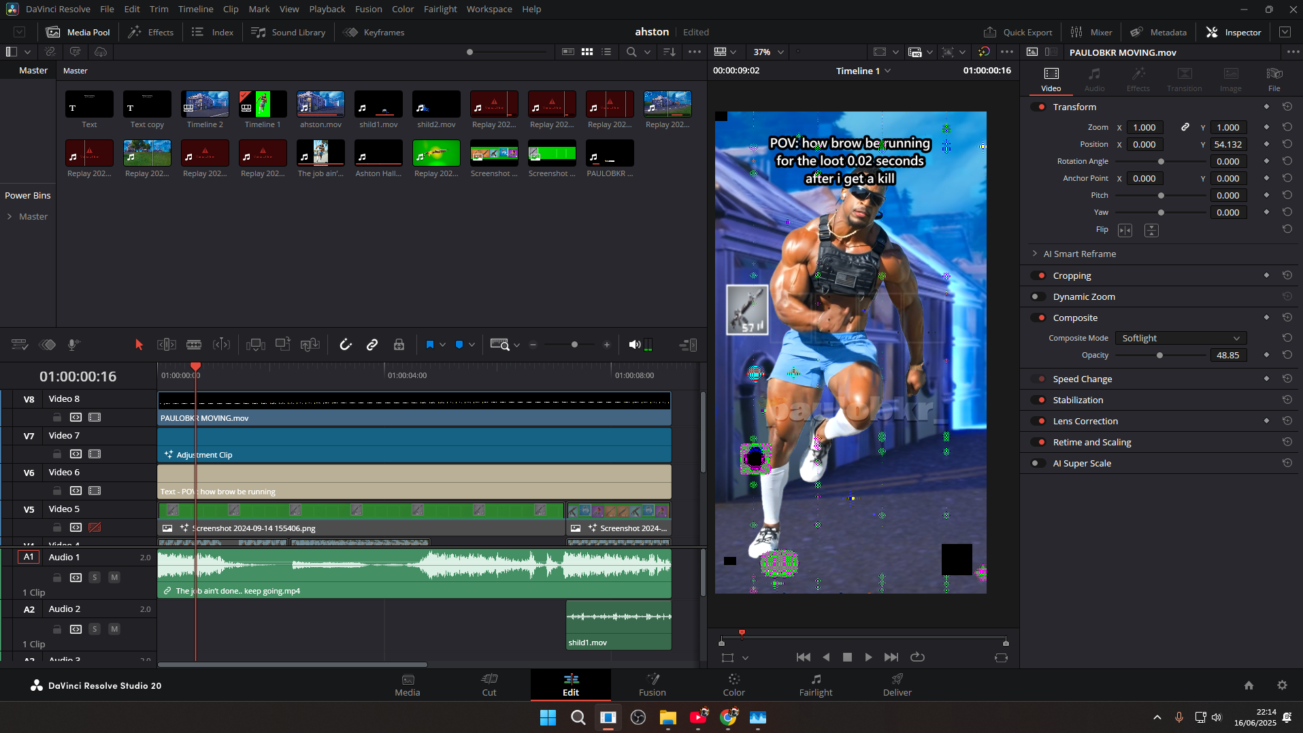Go to project manager home icon

click(1249, 685)
